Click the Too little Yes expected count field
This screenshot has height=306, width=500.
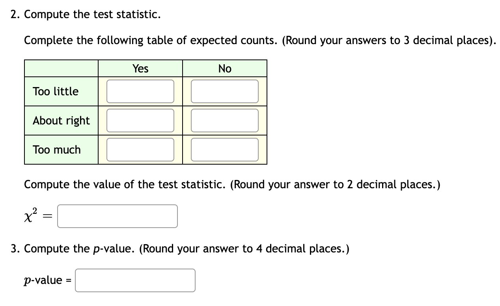(x=140, y=91)
